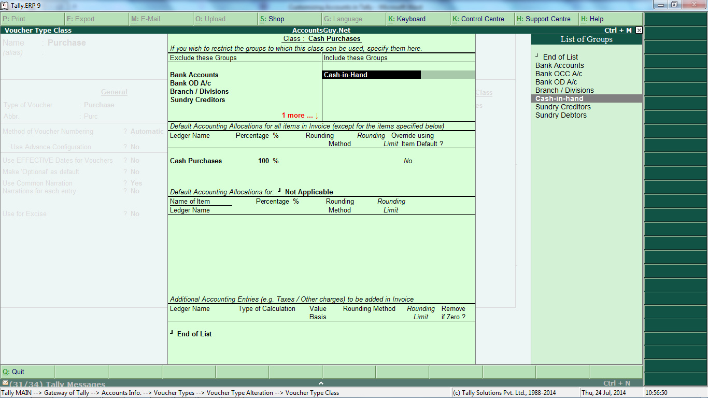Image resolution: width=708 pixels, height=398 pixels.
Task: Click the Not Applicable allocation field
Action: 309,192
